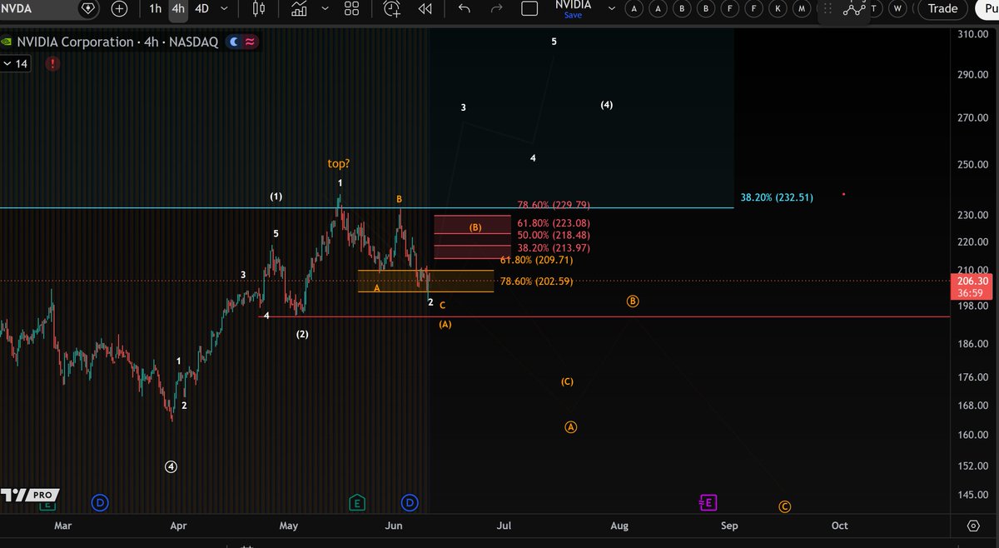
Task: Expand the time interval dropdown chevron
Action: pyautogui.click(x=225, y=8)
